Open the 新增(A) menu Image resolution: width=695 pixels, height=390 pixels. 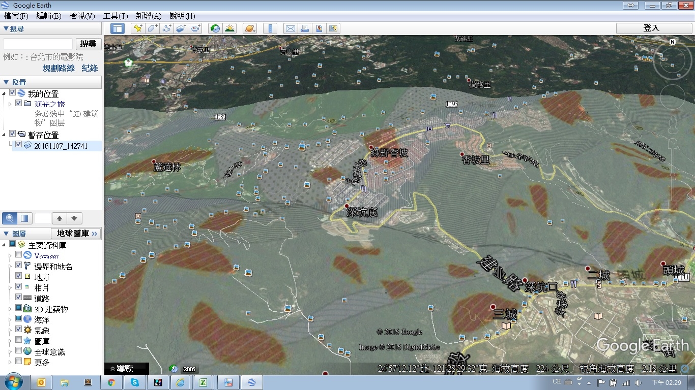(x=149, y=16)
